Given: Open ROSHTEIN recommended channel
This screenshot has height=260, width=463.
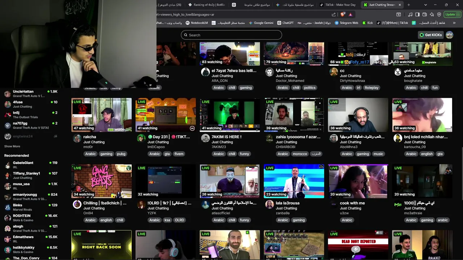Looking at the screenshot, I should 31,218.
